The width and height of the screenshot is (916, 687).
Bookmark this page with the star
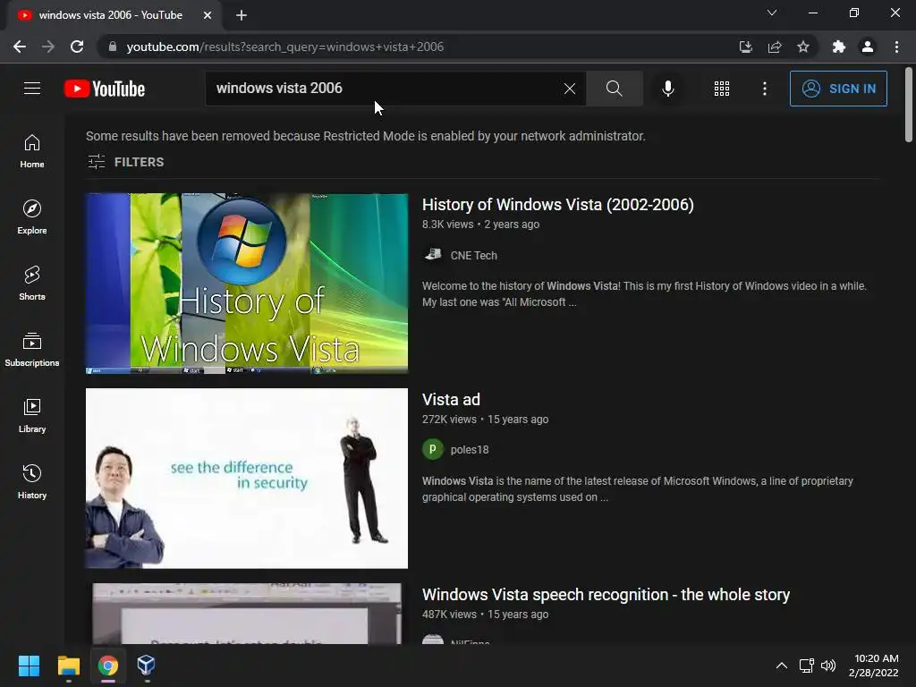[803, 47]
